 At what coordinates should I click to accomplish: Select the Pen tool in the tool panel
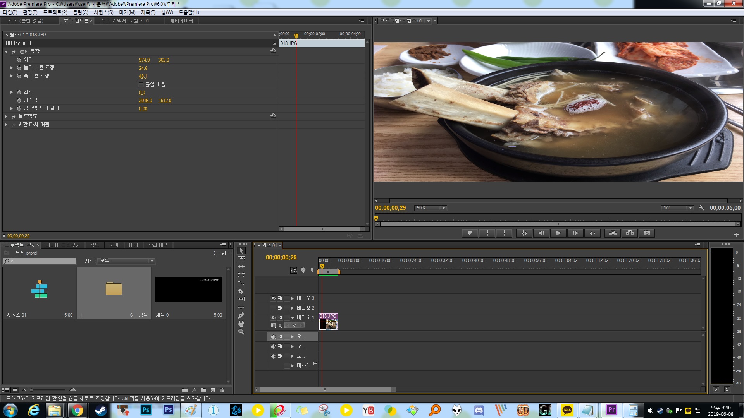coord(241,315)
